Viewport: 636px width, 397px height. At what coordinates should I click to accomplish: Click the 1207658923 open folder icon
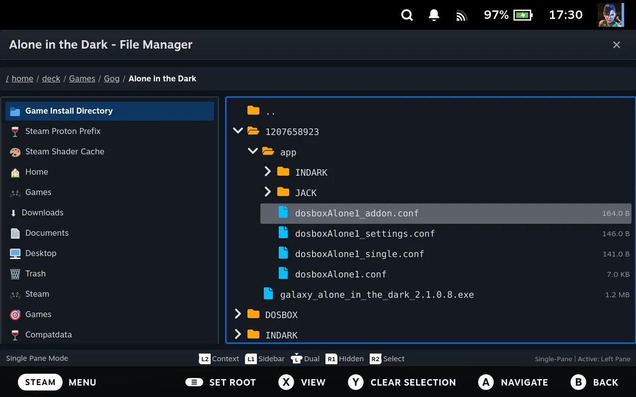coord(253,131)
